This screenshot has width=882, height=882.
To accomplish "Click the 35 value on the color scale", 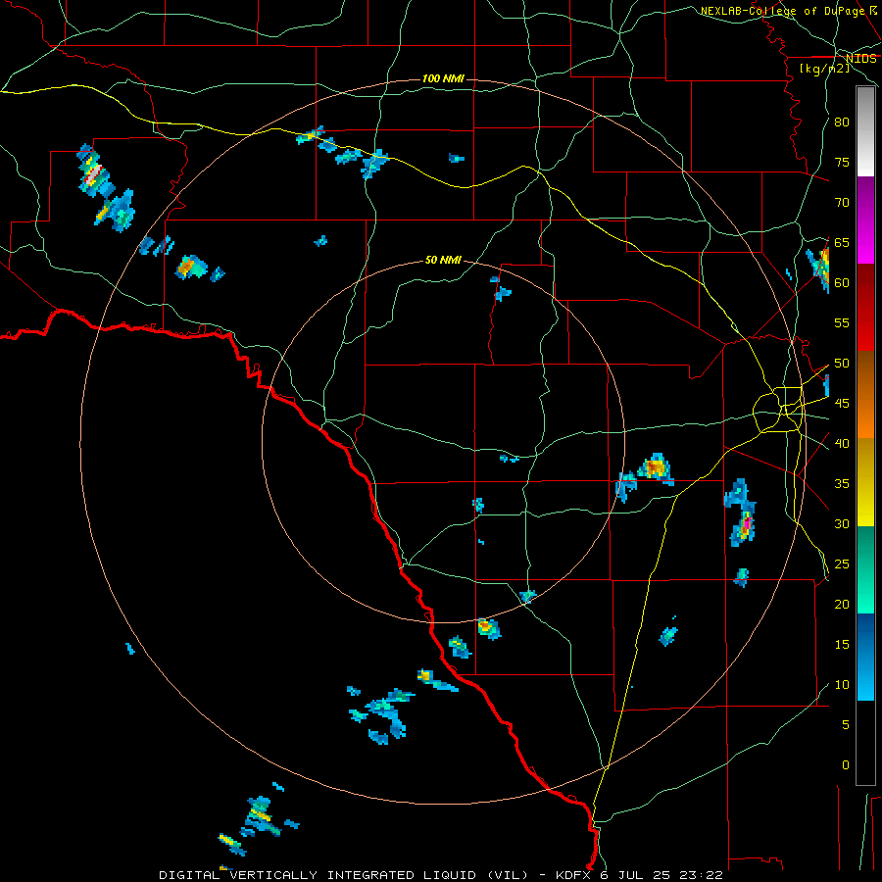I will tap(842, 484).
